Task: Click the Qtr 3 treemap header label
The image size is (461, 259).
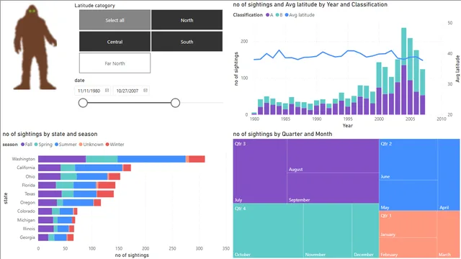Action: [240, 144]
